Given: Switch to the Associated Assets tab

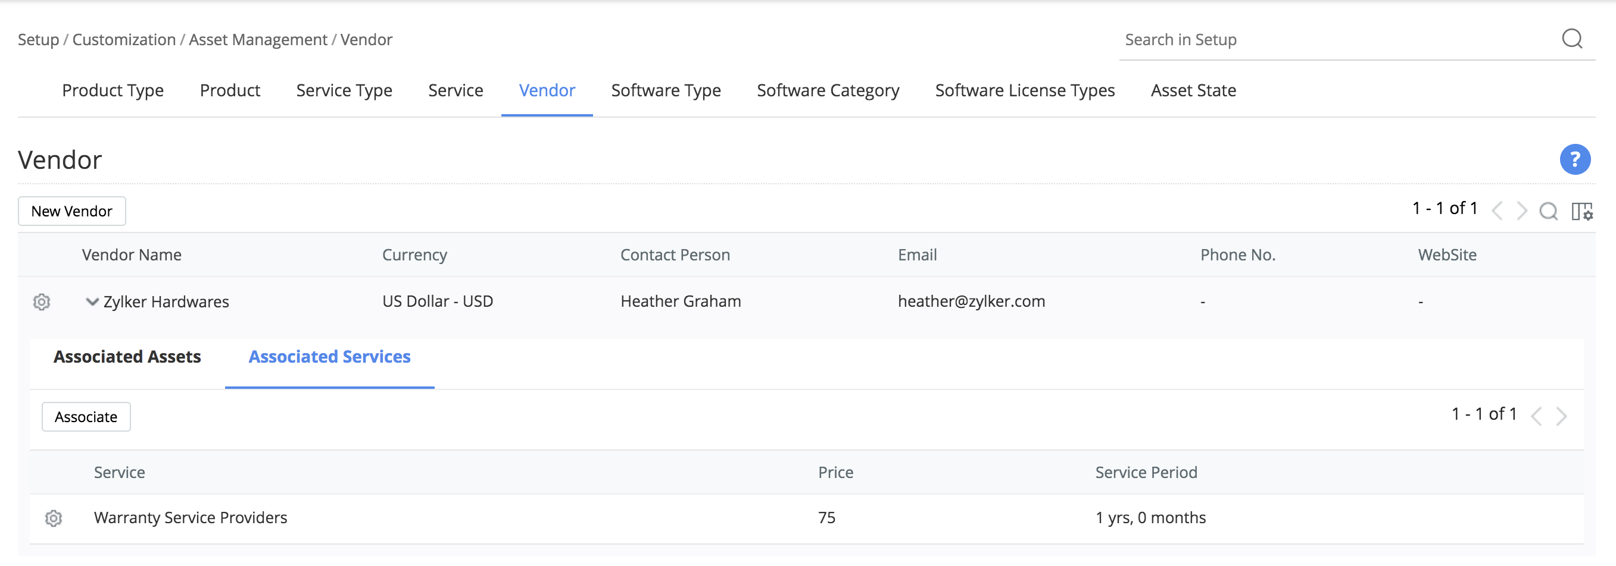Looking at the screenshot, I should pos(127,357).
